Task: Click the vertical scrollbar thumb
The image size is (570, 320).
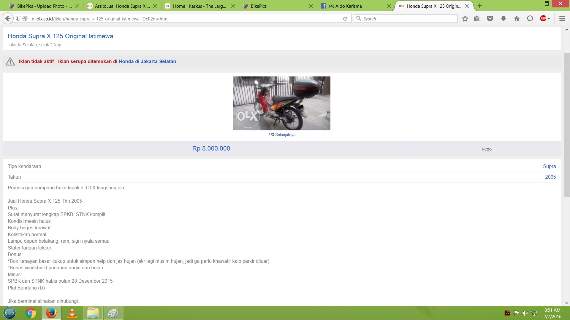Action: click(567, 125)
